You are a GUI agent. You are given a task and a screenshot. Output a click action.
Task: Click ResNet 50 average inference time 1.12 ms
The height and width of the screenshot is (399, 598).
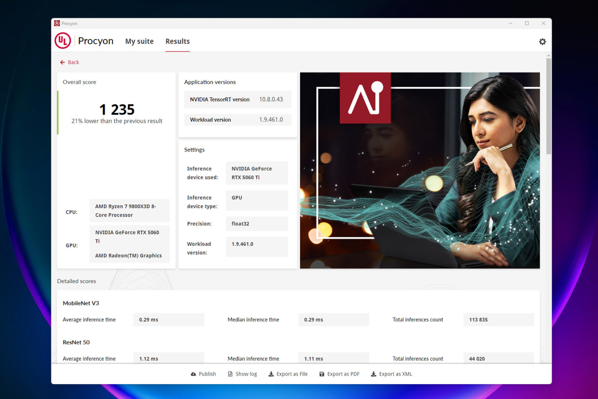click(x=169, y=358)
